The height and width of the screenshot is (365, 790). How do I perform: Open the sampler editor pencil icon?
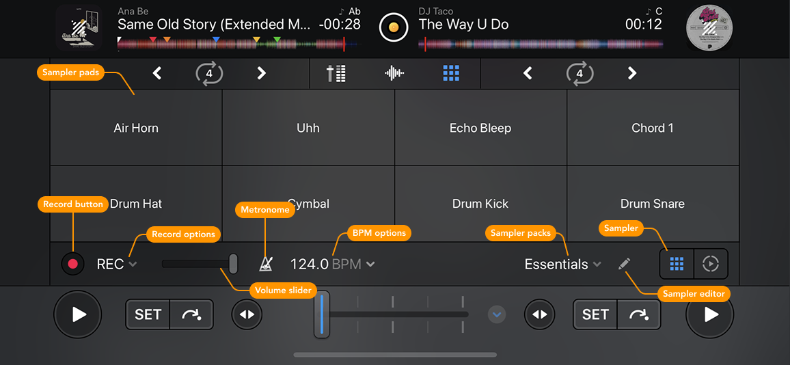(x=624, y=264)
